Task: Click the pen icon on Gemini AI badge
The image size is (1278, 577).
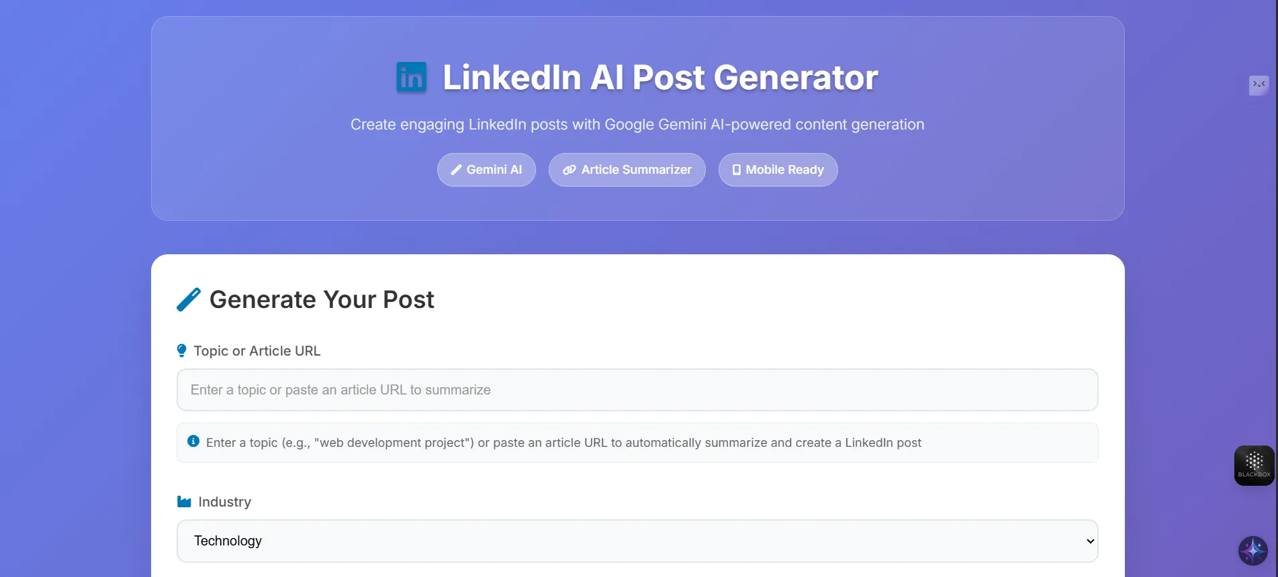Action: (x=456, y=170)
